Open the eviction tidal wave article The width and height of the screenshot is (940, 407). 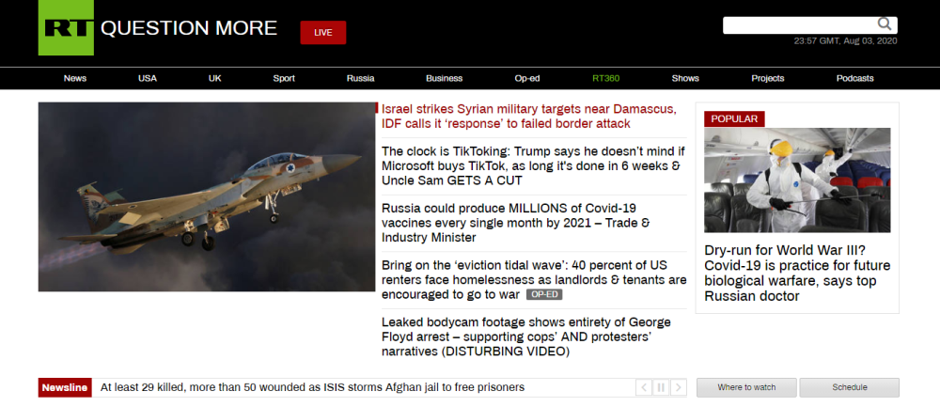tap(534, 280)
